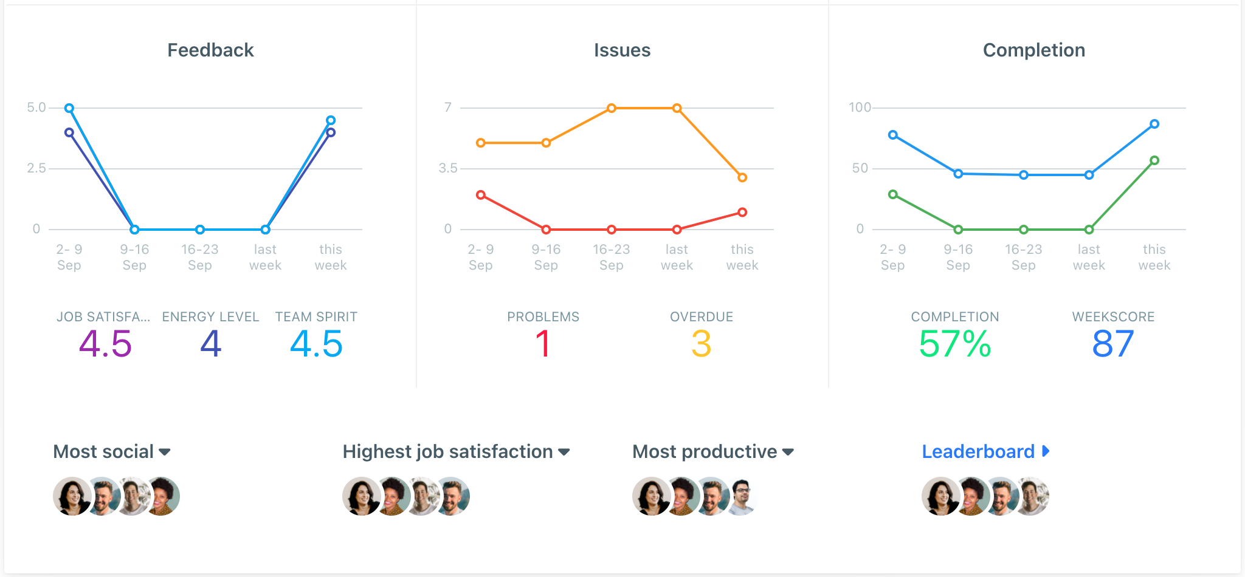Open the Leaderboard link
Image resolution: width=1245 pixels, height=577 pixels.
[978, 452]
